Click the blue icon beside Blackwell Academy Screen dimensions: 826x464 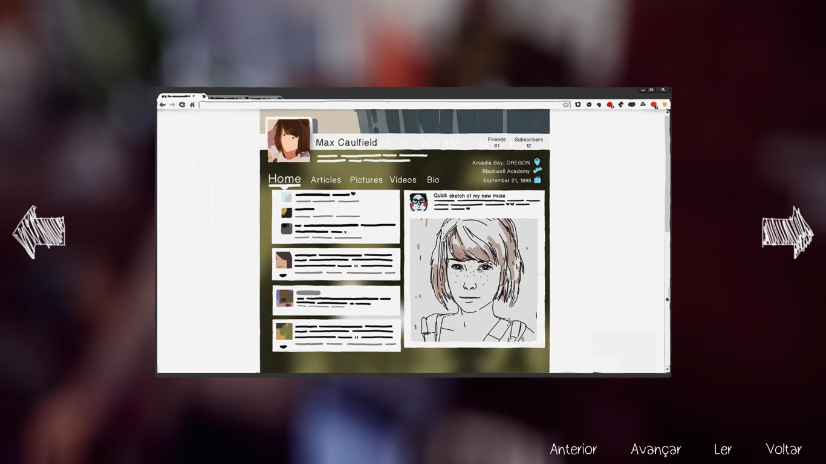(x=537, y=171)
